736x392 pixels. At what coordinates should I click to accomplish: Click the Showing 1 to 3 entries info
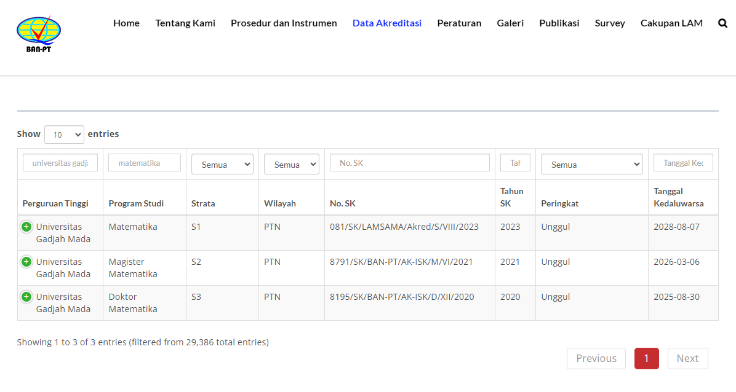143,342
